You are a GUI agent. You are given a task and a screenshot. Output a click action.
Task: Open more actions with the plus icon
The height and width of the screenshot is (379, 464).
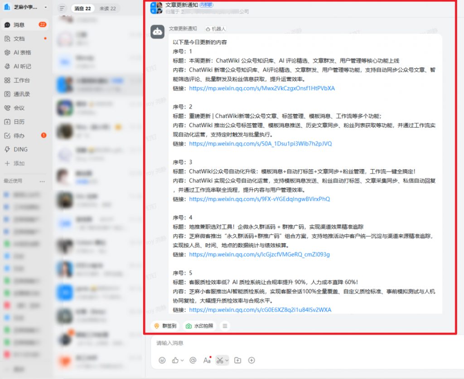[x=252, y=360]
